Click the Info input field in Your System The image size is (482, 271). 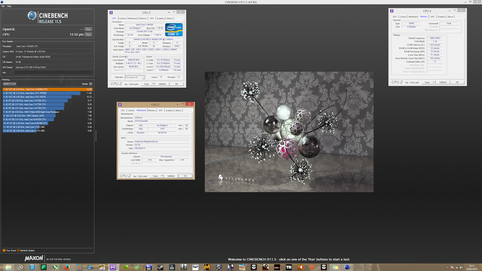[54, 72]
